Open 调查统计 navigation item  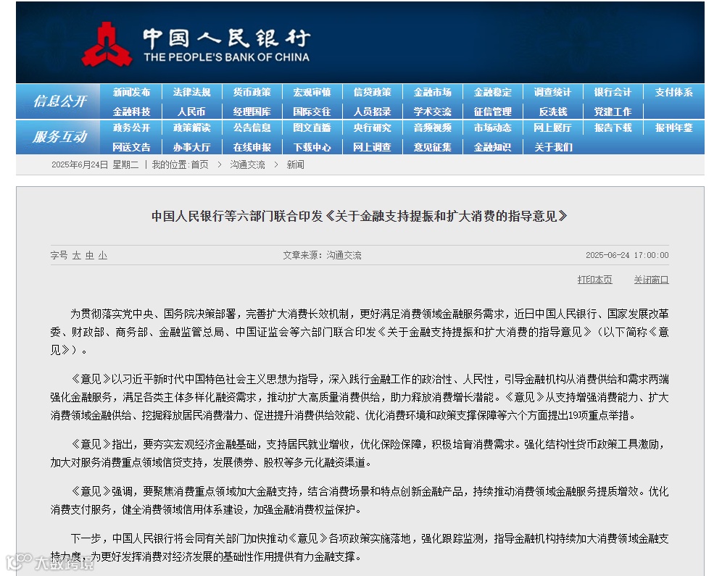pos(552,92)
